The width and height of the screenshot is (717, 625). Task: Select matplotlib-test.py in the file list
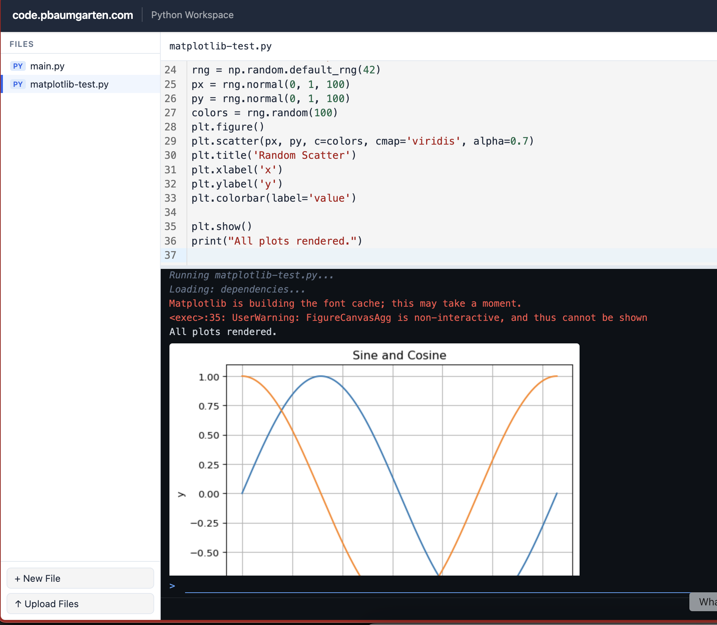[x=81, y=84]
